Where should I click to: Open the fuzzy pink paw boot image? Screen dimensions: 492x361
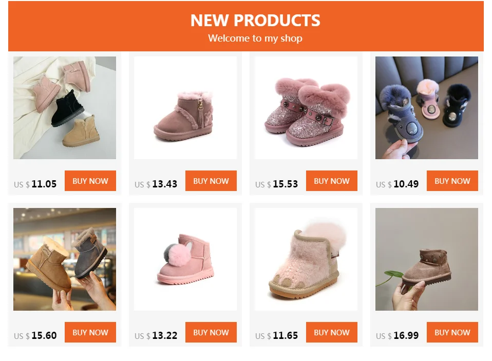click(x=306, y=259)
